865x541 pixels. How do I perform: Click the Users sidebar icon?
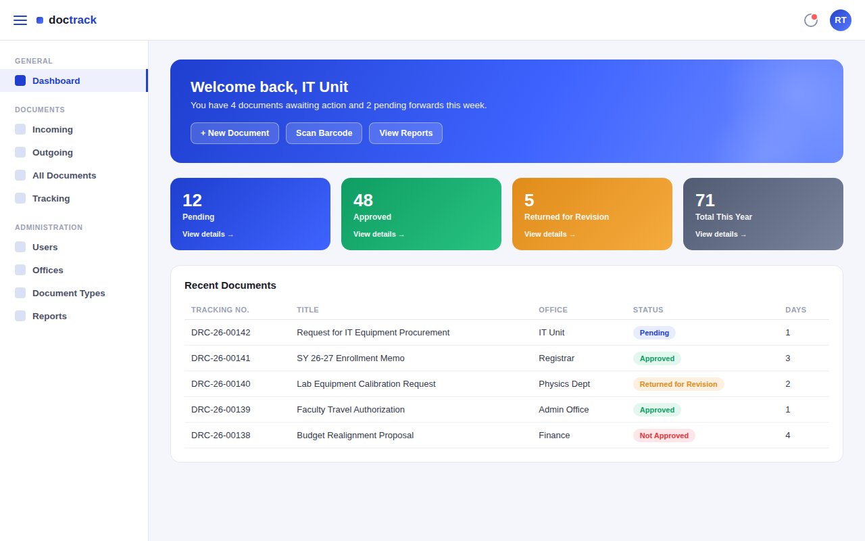click(x=20, y=247)
